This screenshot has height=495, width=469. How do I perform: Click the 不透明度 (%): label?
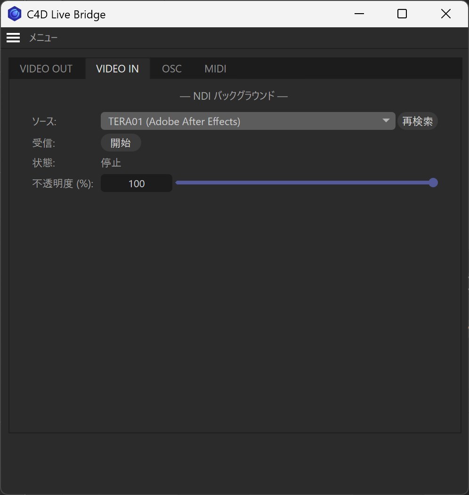coord(63,184)
